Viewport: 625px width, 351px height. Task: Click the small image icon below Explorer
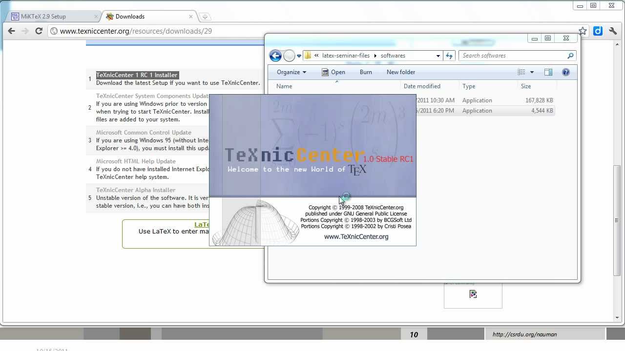[x=473, y=294]
